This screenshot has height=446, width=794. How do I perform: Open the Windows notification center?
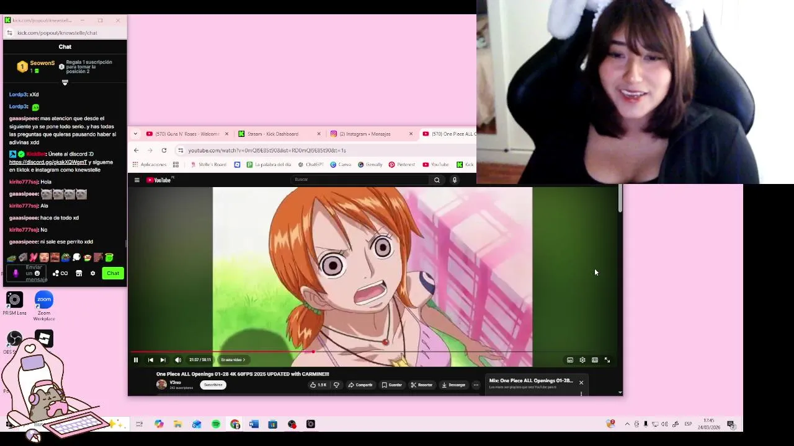click(x=731, y=424)
